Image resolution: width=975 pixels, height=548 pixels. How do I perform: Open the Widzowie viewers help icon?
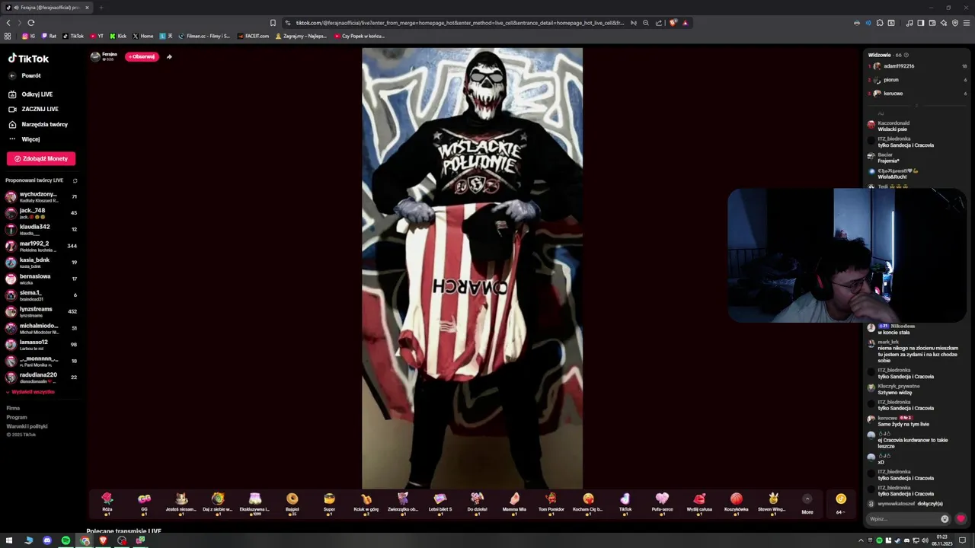pyautogui.click(x=906, y=55)
